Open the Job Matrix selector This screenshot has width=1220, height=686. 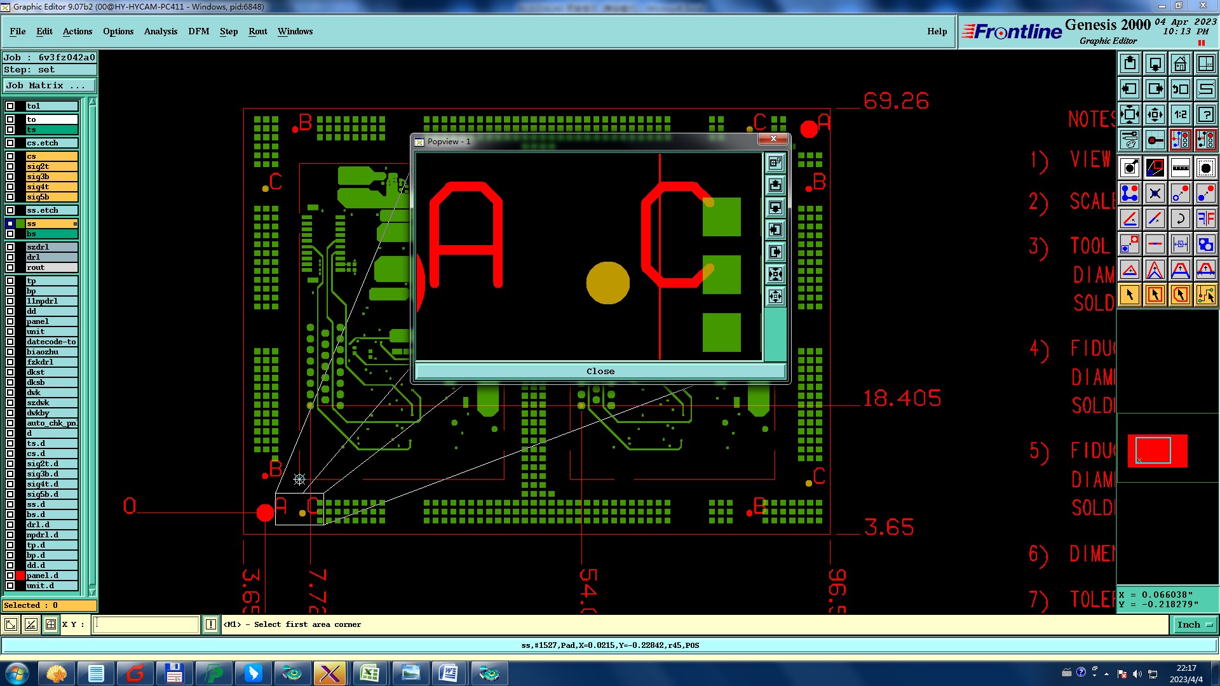tap(50, 86)
